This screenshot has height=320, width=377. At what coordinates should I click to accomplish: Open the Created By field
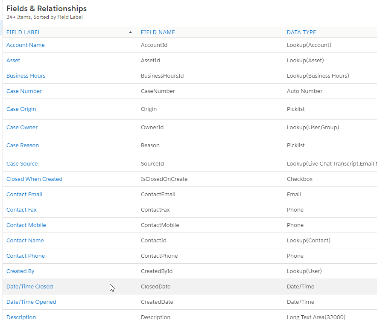pyautogui.click(x=20, y=271)
